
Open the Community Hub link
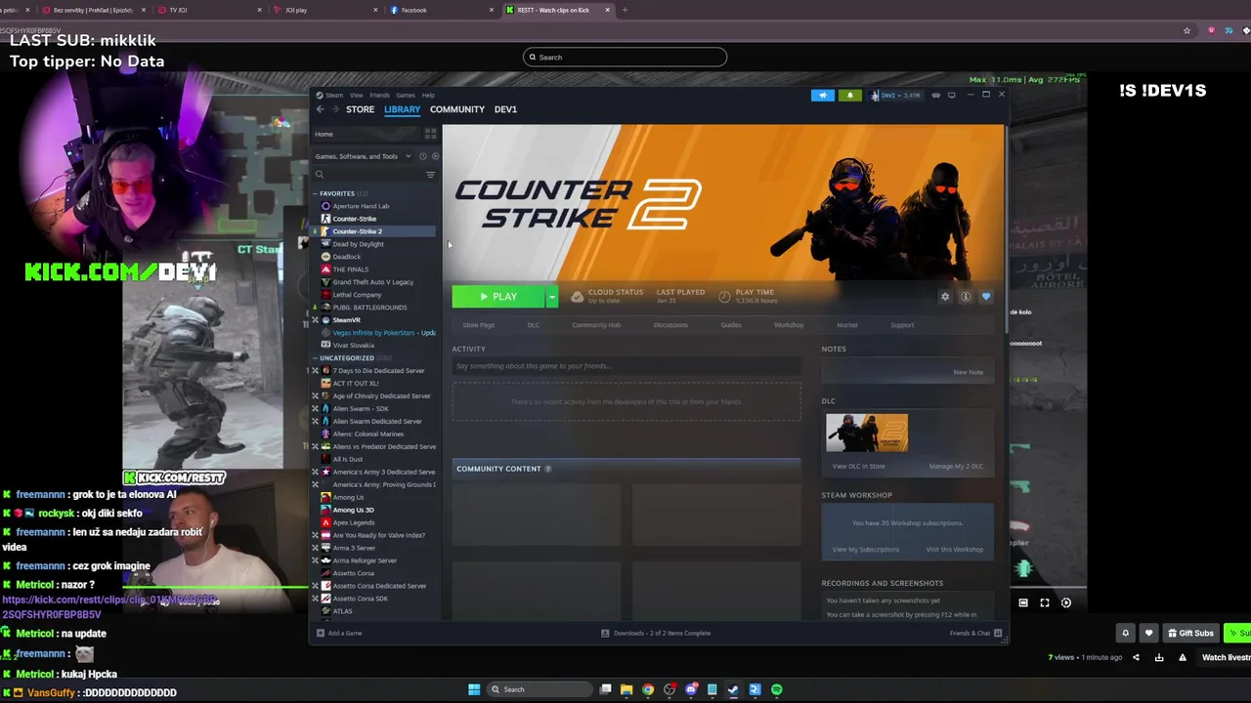[596, 325]
